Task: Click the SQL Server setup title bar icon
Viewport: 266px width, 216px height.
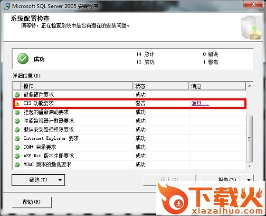Action: [x=7, y=6]
